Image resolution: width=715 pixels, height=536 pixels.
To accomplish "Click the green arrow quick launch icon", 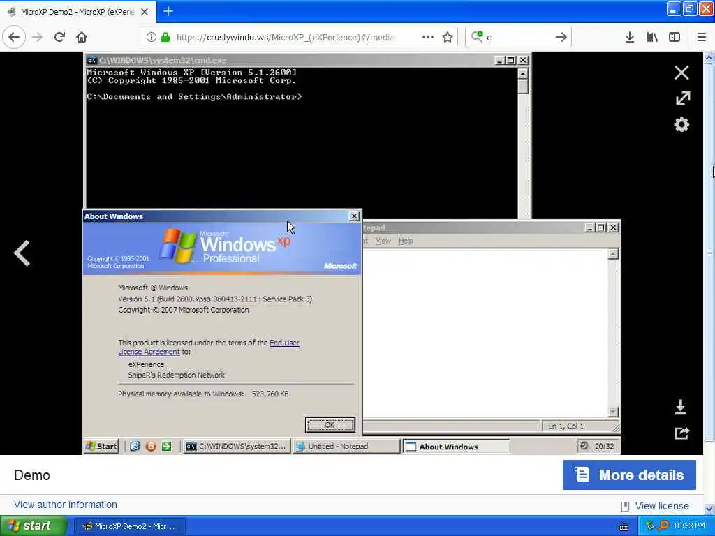I will click(166, 446).
